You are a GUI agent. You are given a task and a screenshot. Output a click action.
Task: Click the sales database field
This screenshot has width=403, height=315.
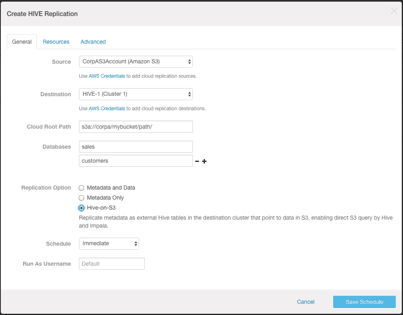(x=136, y=147)
